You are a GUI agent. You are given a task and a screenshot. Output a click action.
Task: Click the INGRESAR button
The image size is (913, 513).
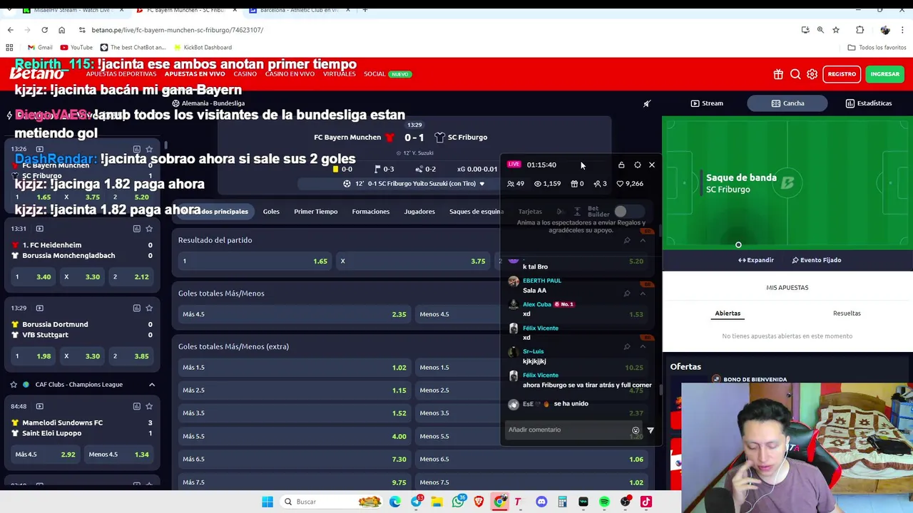884,74
